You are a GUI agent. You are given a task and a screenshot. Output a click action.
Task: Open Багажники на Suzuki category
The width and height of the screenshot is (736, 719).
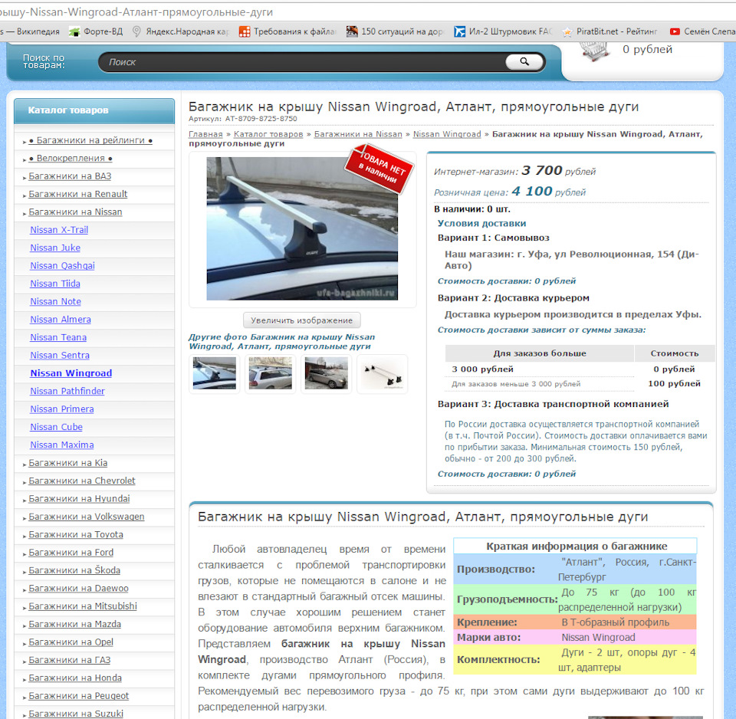[x=76, y=714]
